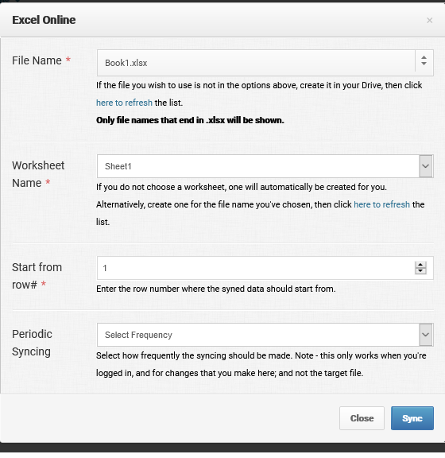Screen dimensions: 445x458
Task: Click the Worksheet Name field label
Action: pos(38,174)
